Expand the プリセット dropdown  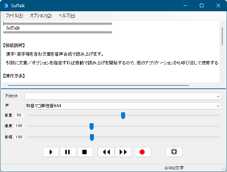(x=218, y=96)
